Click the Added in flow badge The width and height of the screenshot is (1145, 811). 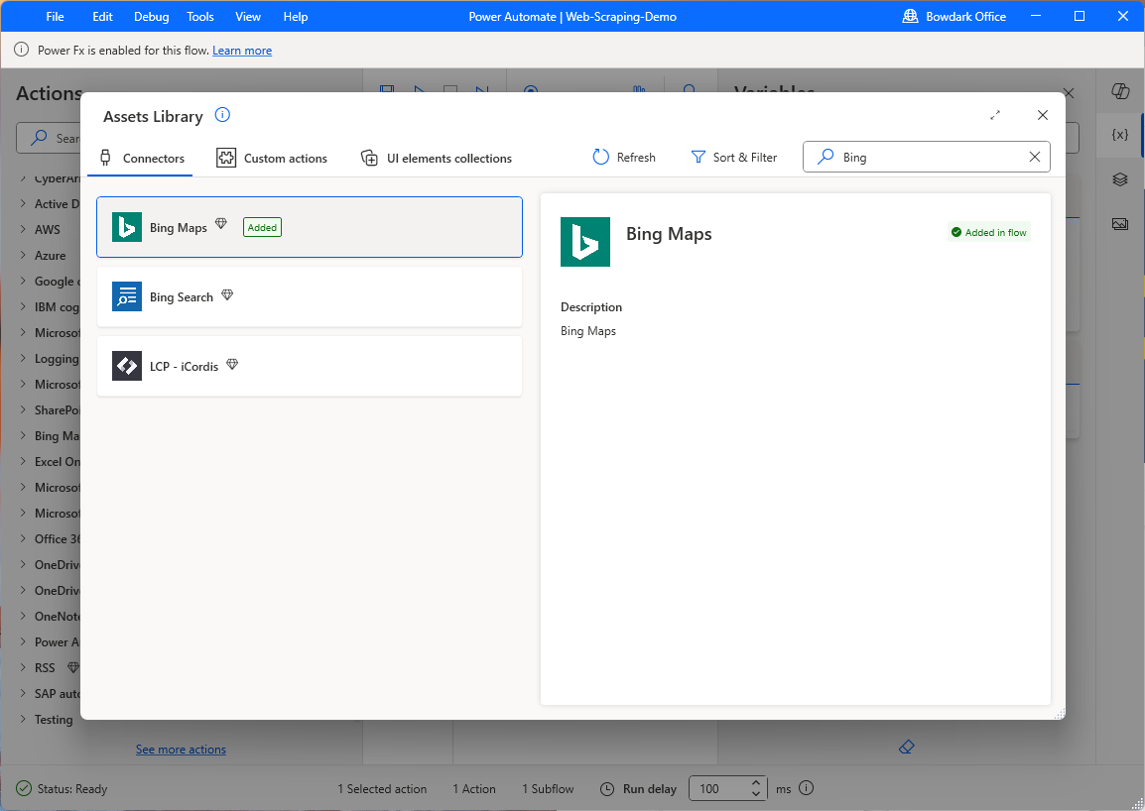click(x=989, y=232)
